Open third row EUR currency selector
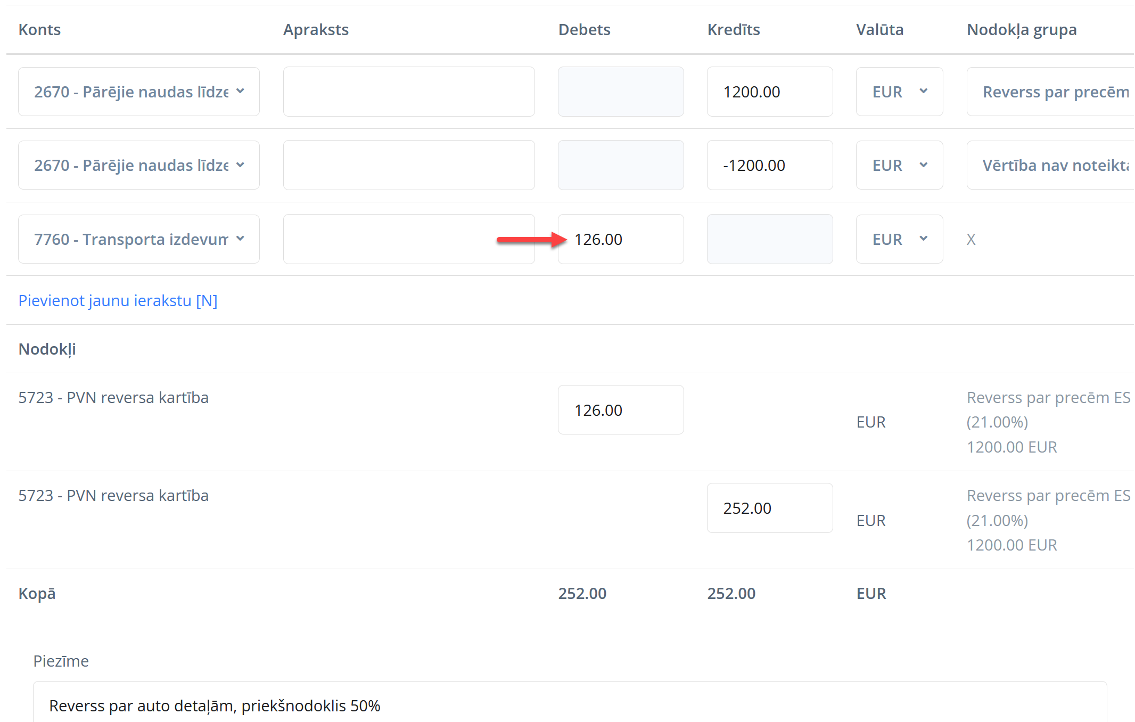This screenshot has width=1135, height=722. pos(899,239)
